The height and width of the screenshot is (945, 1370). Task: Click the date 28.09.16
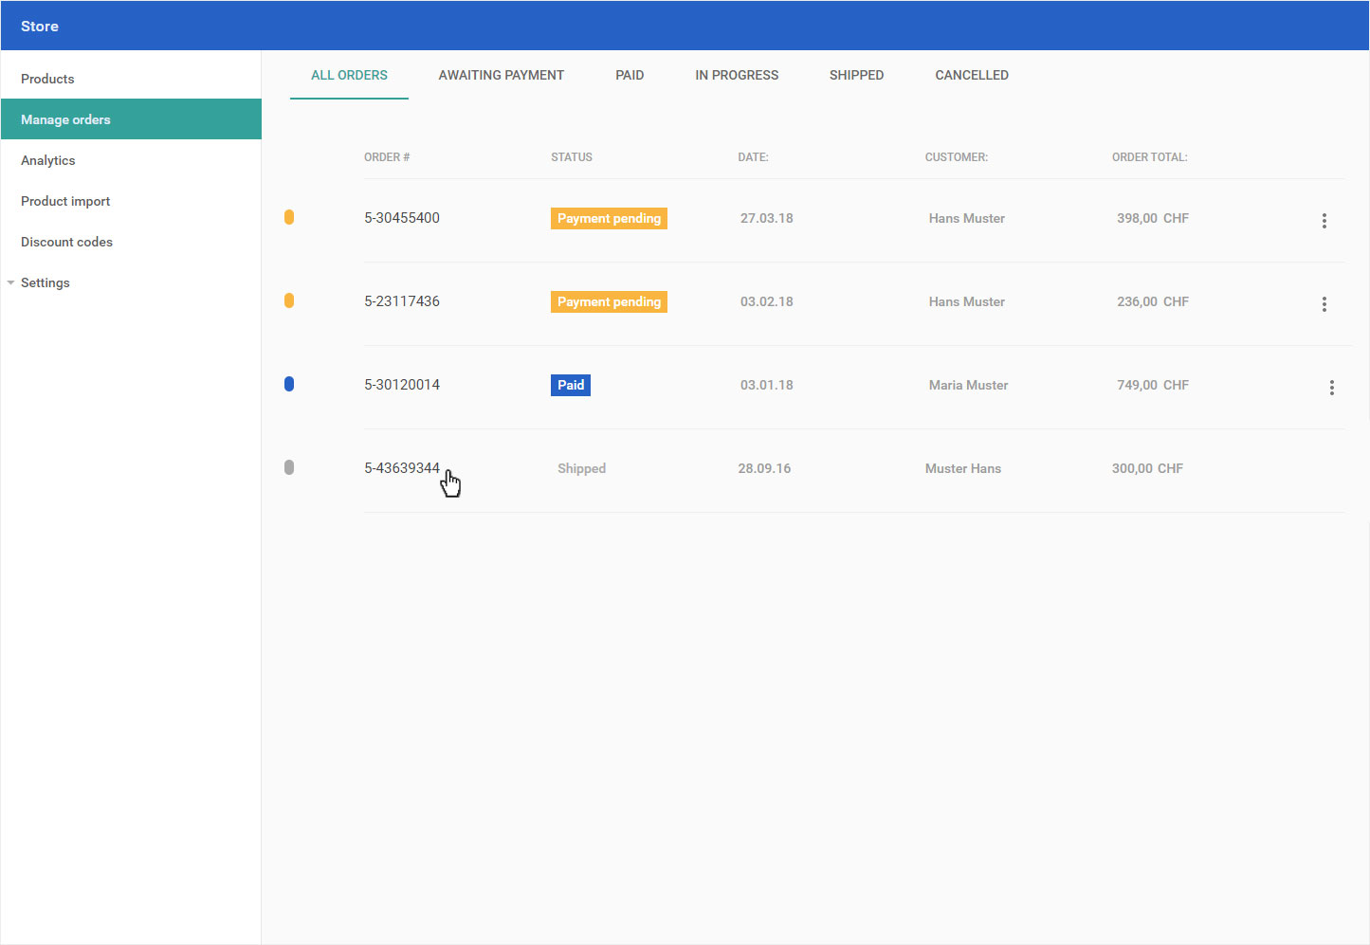(764, 468)
